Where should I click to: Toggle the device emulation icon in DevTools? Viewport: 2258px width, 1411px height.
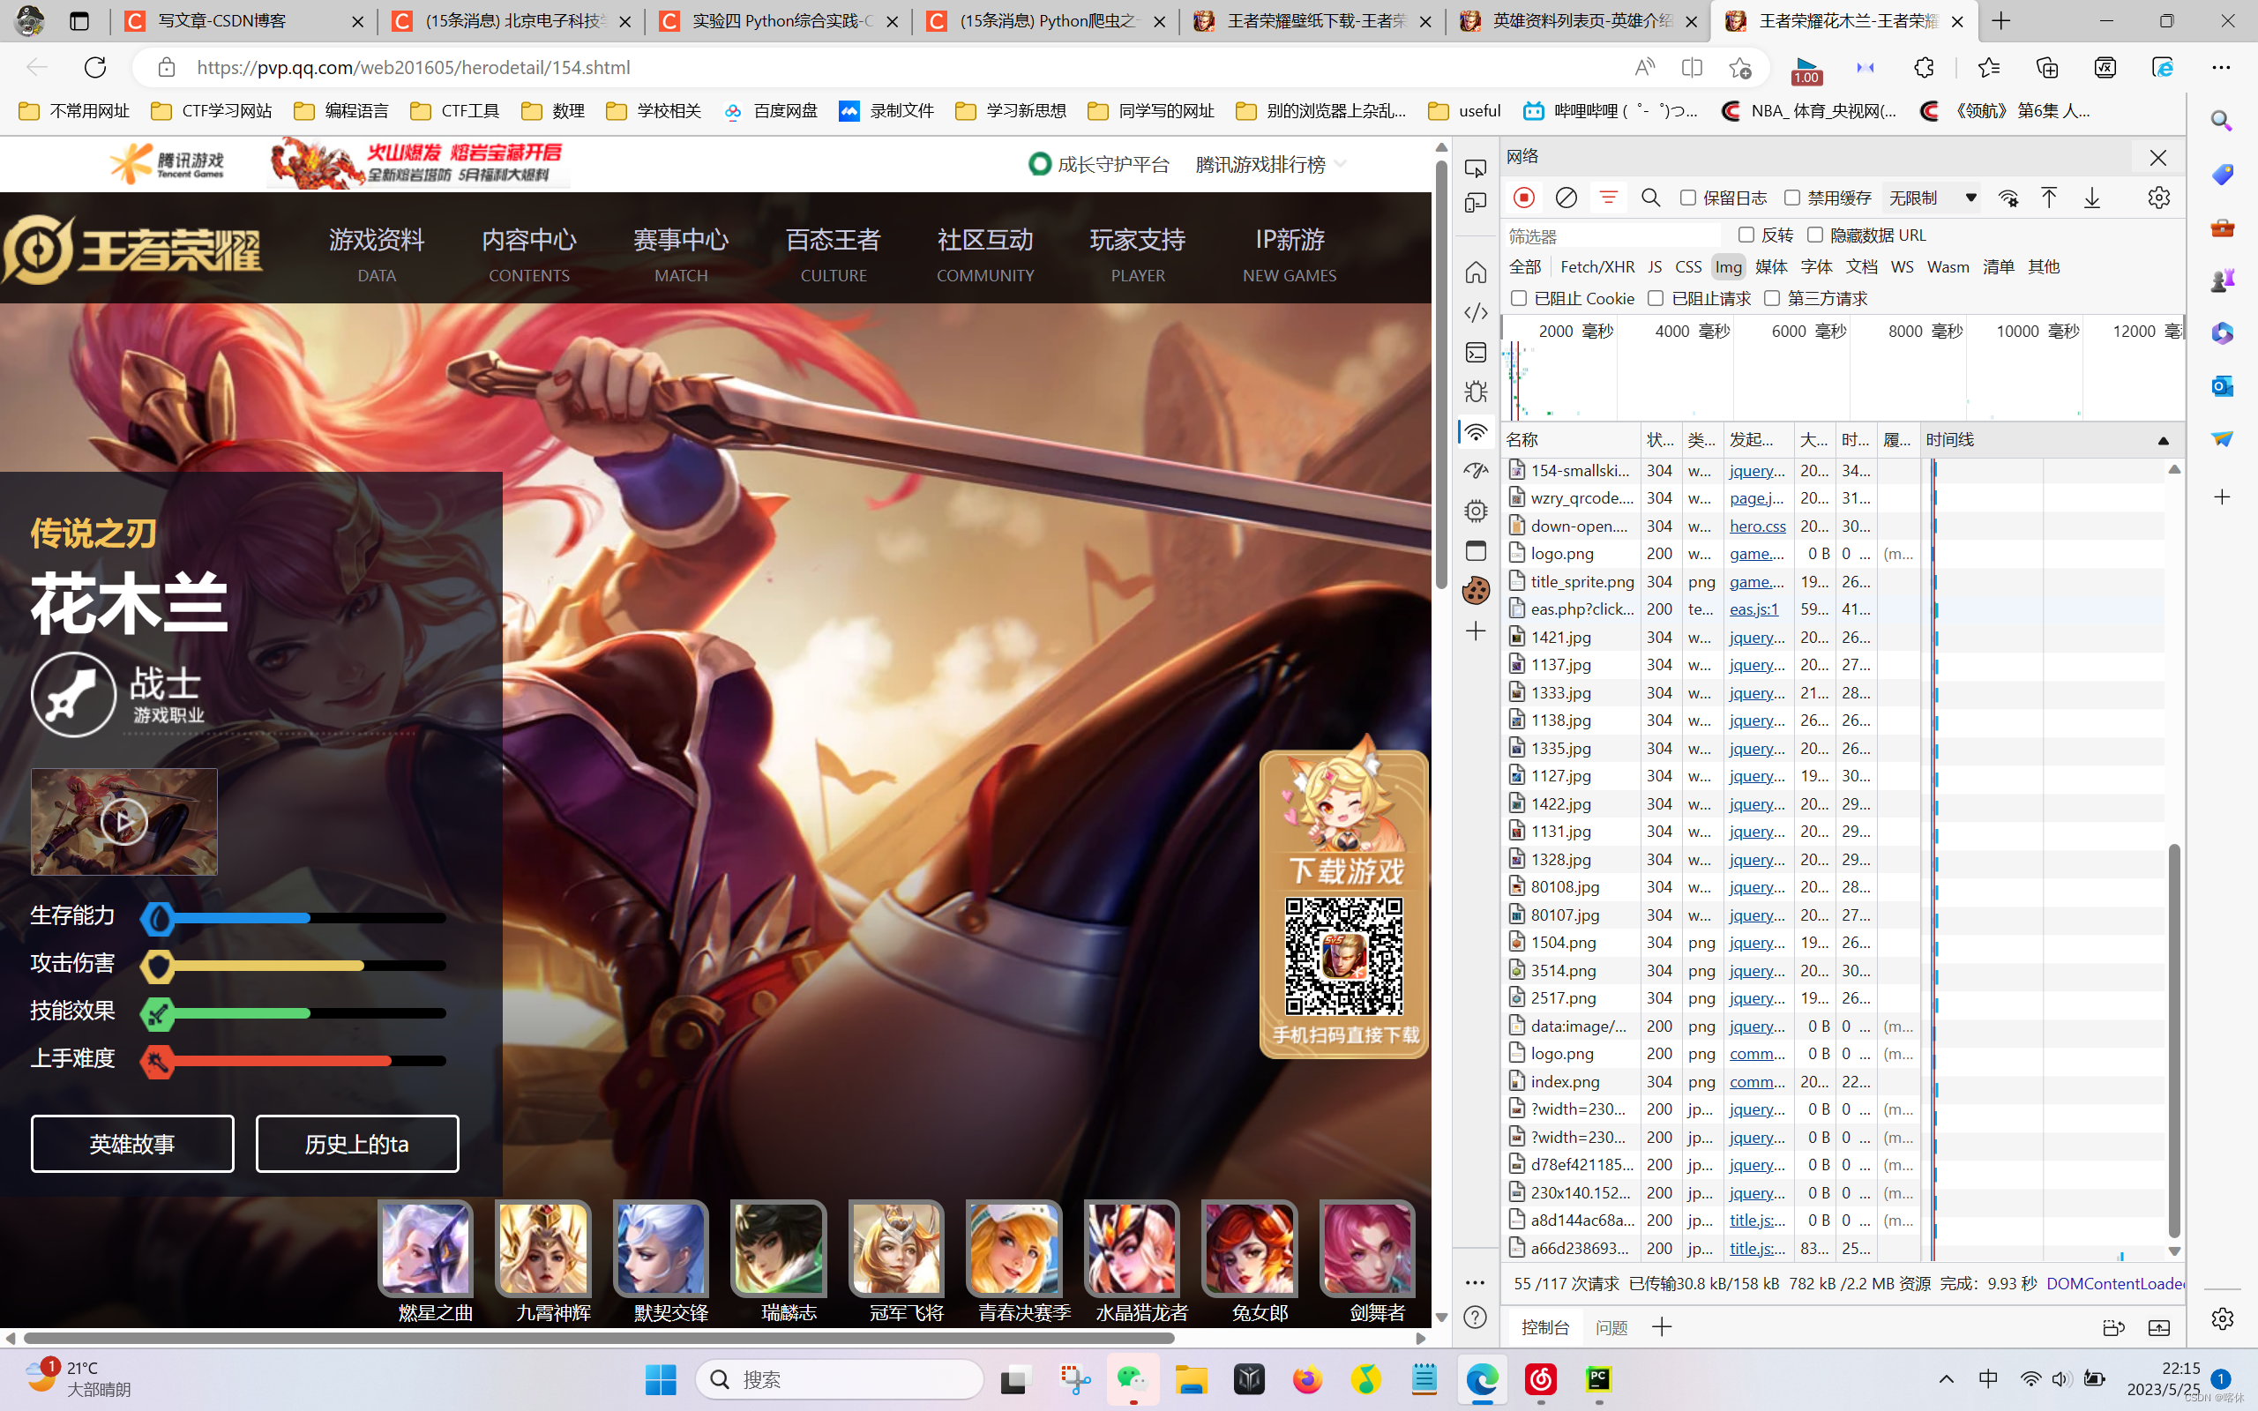coord(1475,204)
